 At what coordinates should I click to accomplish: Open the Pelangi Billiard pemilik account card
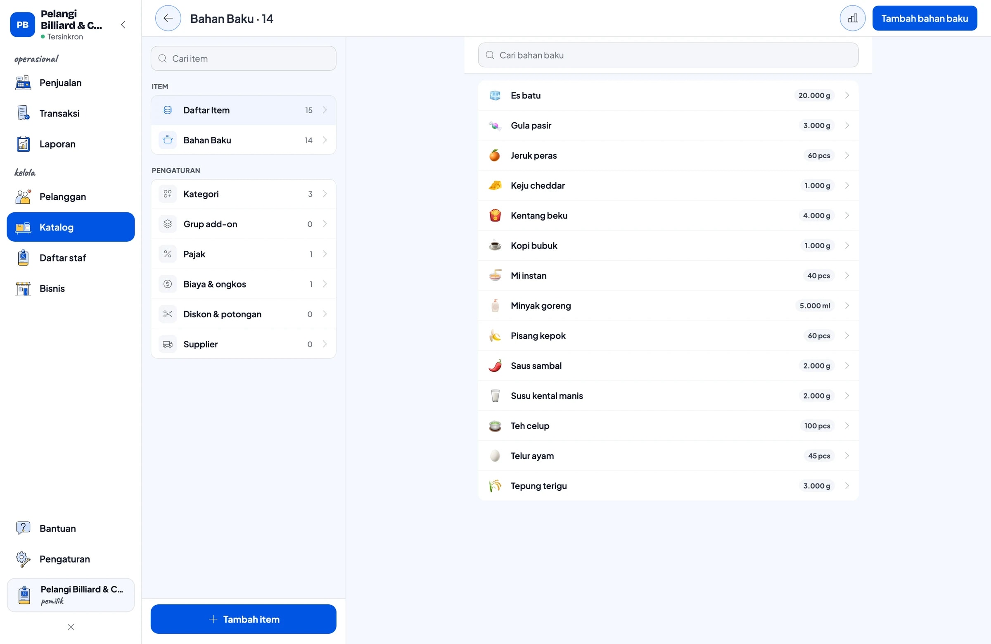tap(71, 595)
